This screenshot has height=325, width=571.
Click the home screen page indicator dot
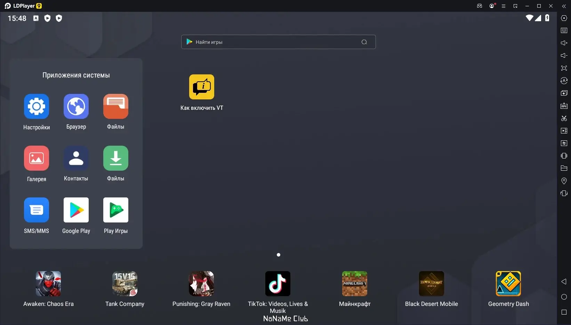(x=279, y=255)
